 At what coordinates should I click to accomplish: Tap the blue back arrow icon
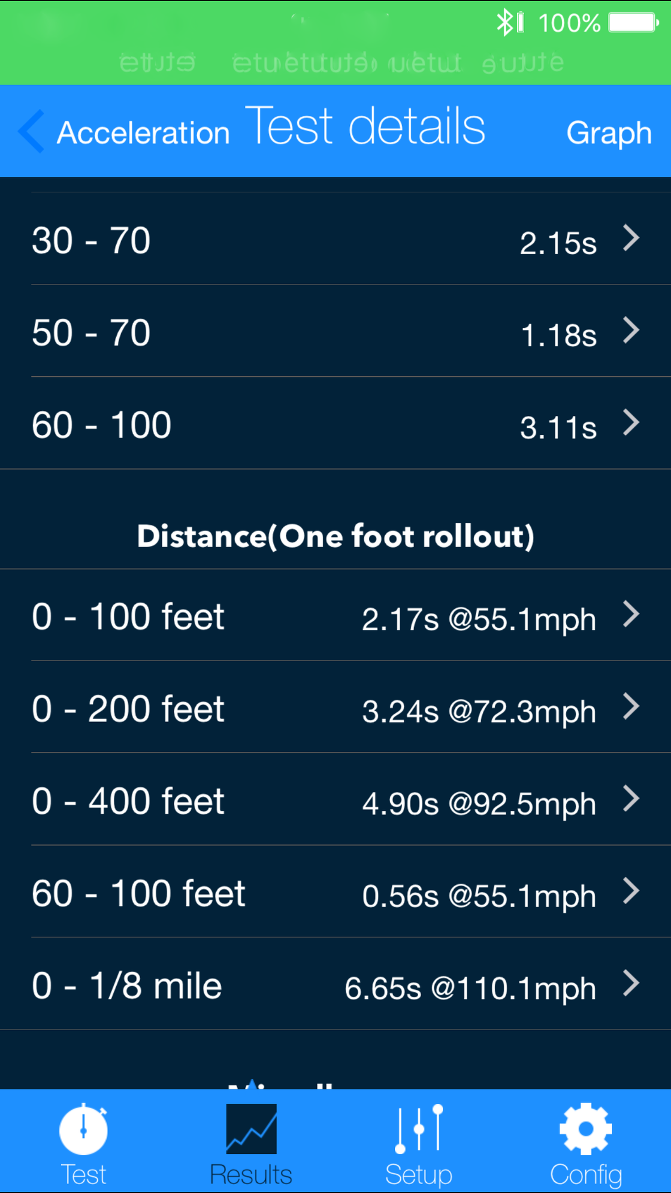coord(32,131)
